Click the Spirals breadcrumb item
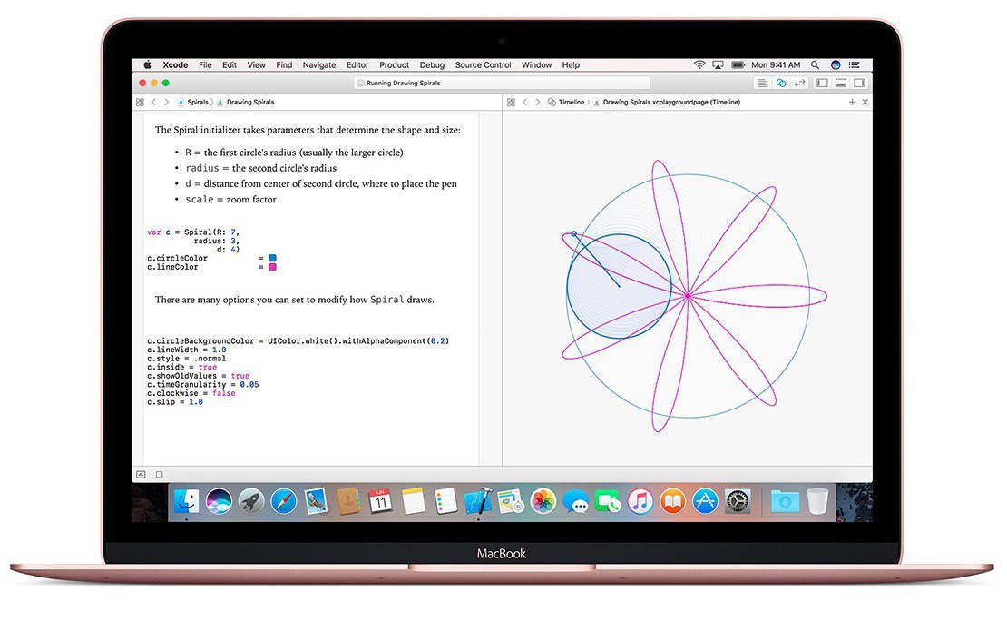The image size is (1007, 621). click(x=192, y=103)
